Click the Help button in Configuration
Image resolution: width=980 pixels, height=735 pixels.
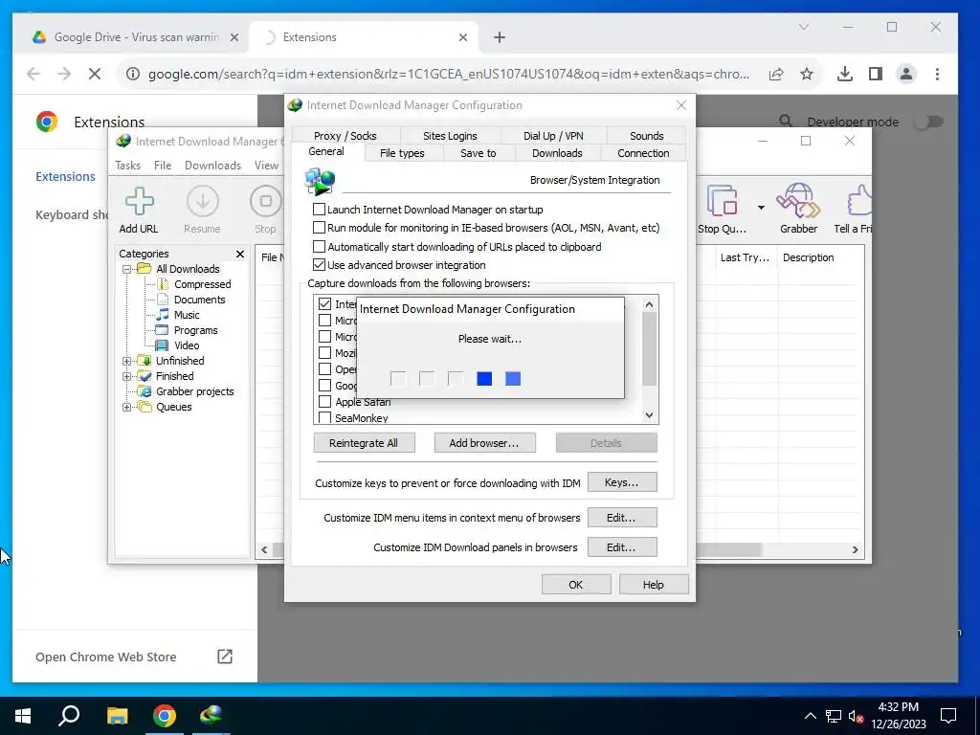coord(653,585)
